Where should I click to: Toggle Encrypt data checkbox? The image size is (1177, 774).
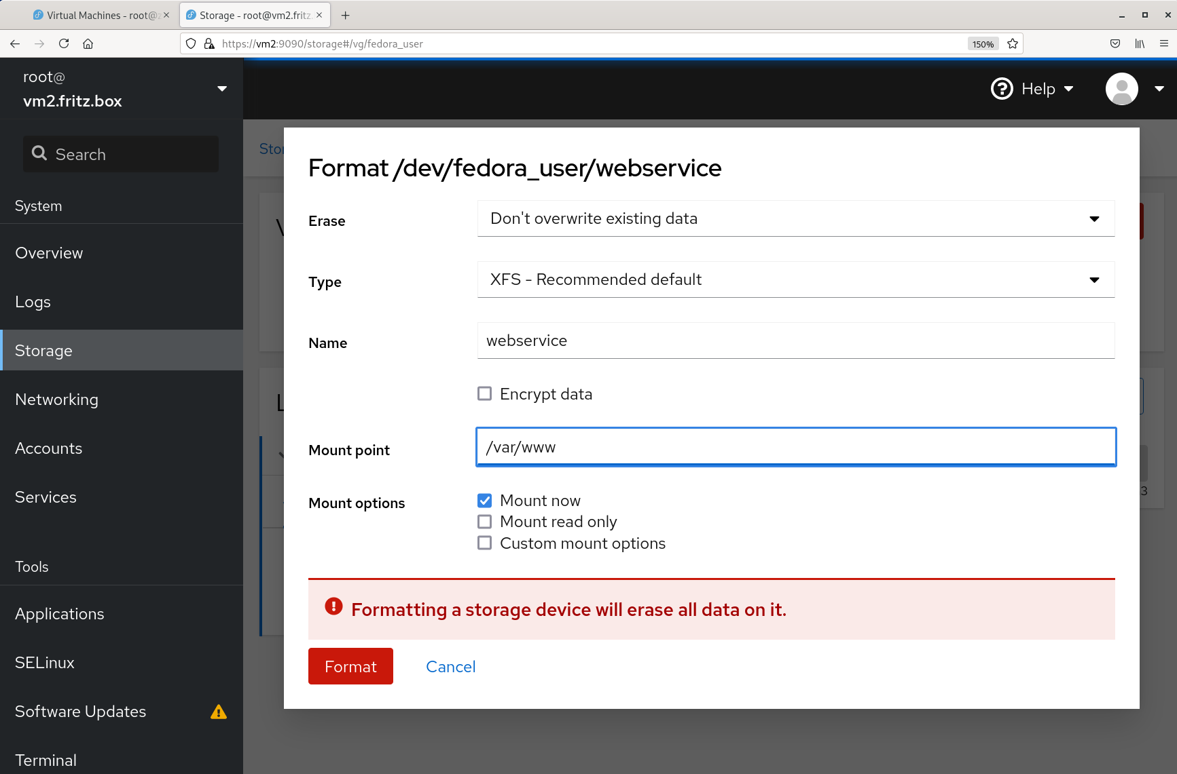pos(484,393)
